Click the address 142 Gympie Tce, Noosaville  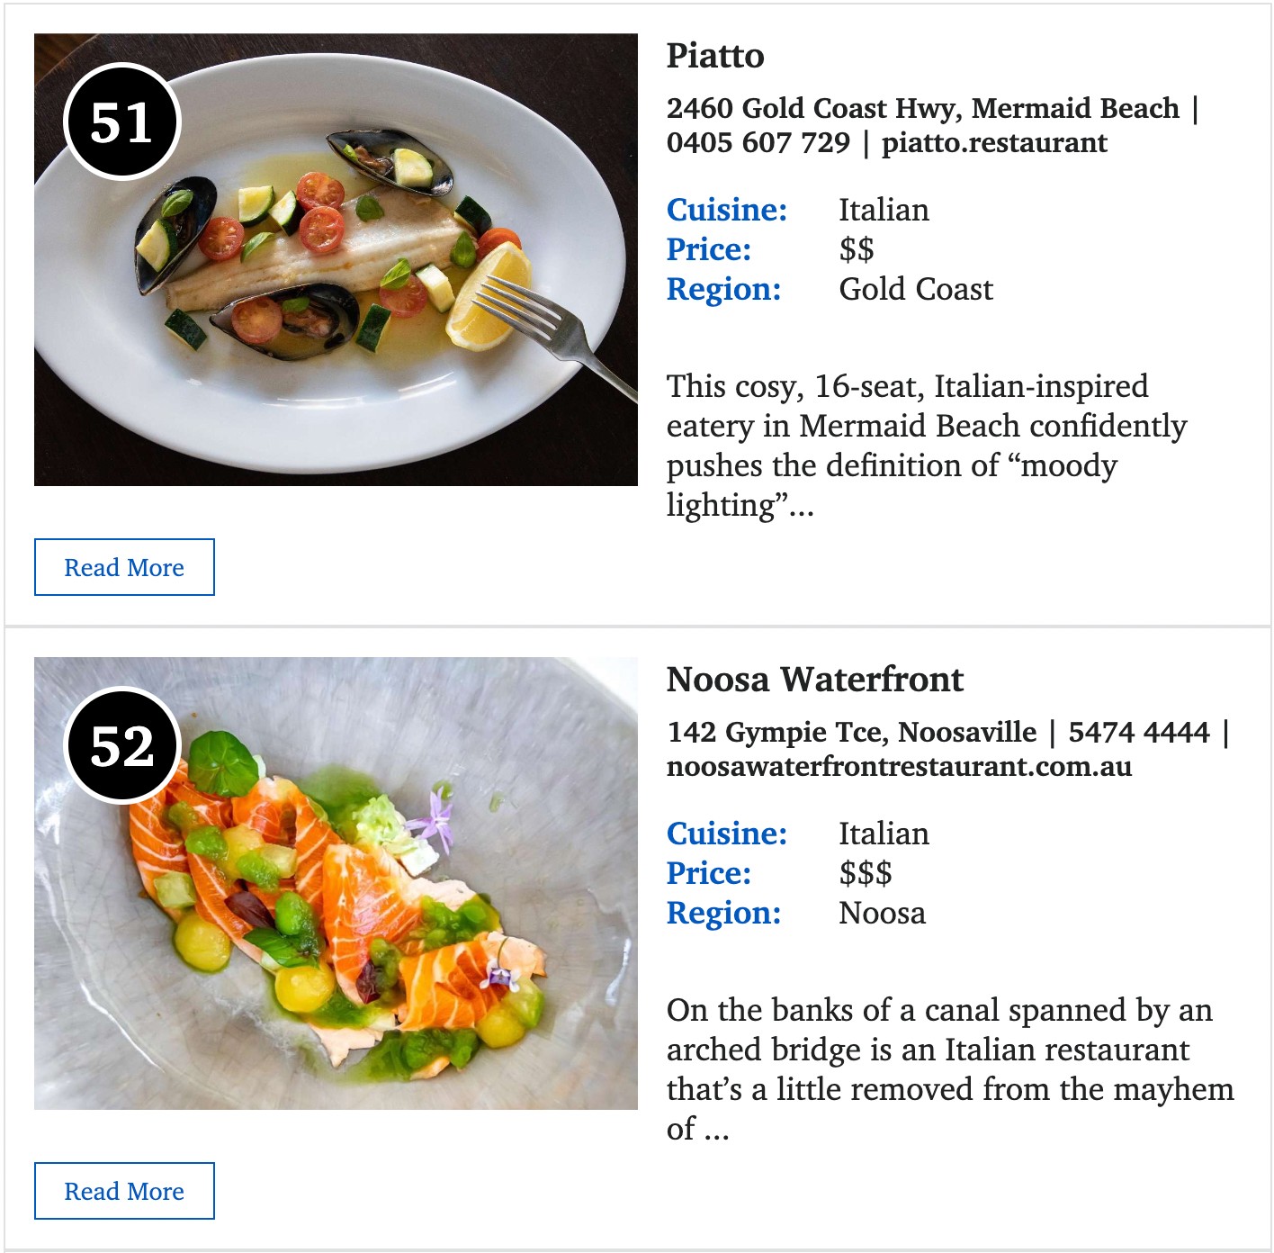tap(851, 732)
